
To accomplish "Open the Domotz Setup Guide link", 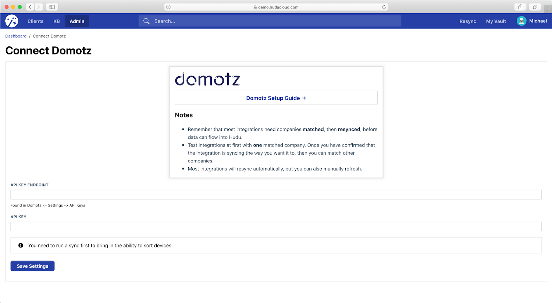I will point(276,98).
